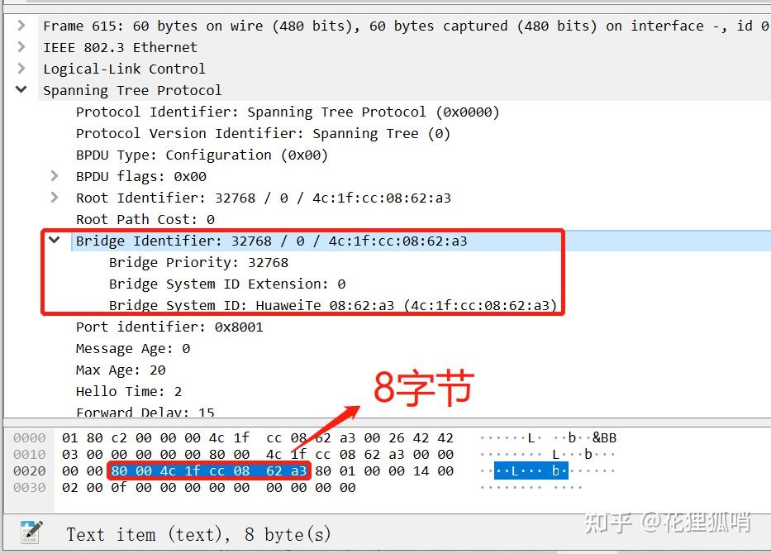771x554 pixels.
Task: Select the Root Identifier row
Action: click(x=263, y=198)
